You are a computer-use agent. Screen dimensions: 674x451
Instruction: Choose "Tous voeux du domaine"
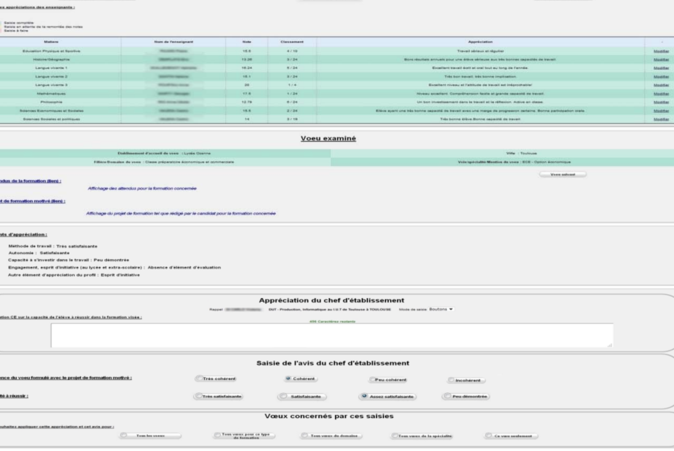(x=306, y=436)
